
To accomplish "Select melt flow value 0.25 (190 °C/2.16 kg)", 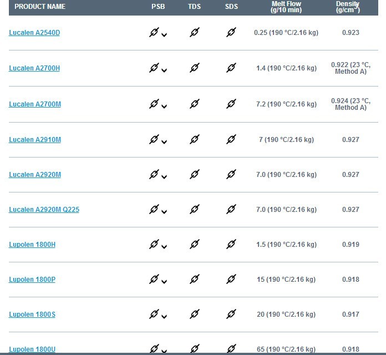I will [x=286, y=33].
